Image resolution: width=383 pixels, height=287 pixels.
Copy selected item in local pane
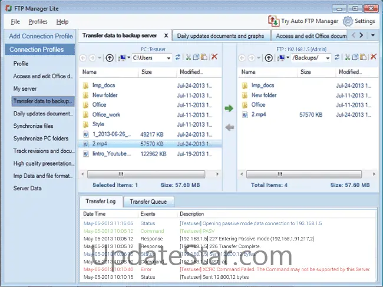click(196, 57)
